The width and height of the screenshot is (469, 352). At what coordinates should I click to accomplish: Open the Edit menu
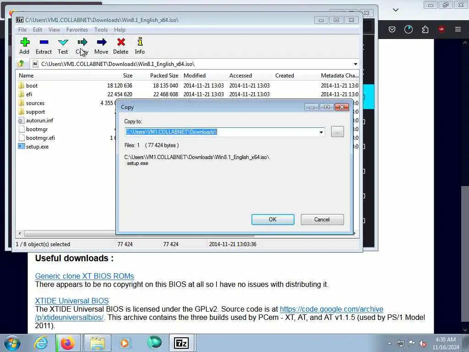(x=38, y=30)
